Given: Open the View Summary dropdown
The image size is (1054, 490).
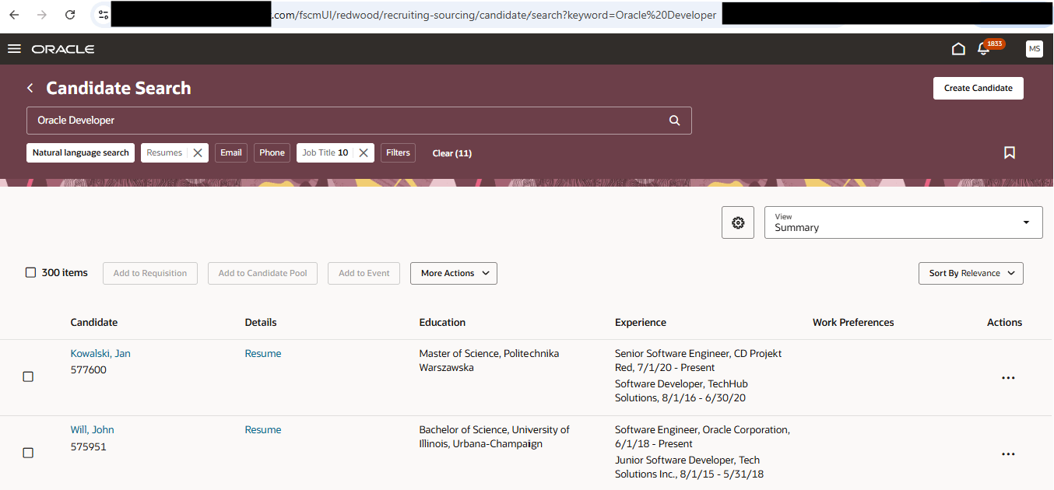Looking at the screenshot, I should tap(904, 222).
